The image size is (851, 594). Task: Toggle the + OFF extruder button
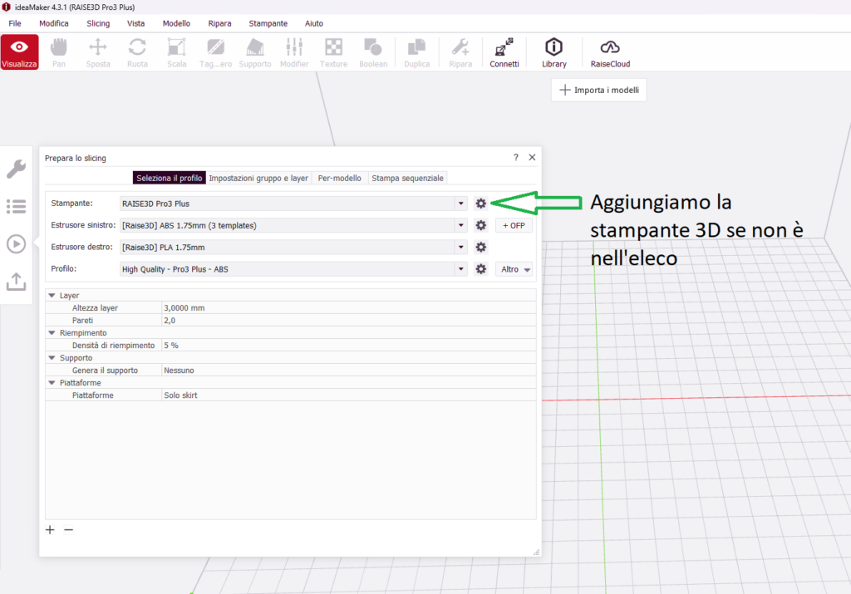(x=514, y=225)
